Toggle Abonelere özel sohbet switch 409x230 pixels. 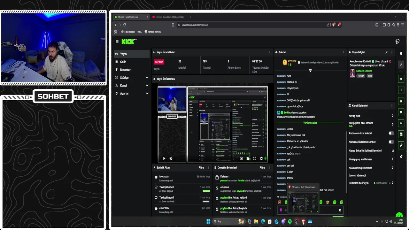391,133
